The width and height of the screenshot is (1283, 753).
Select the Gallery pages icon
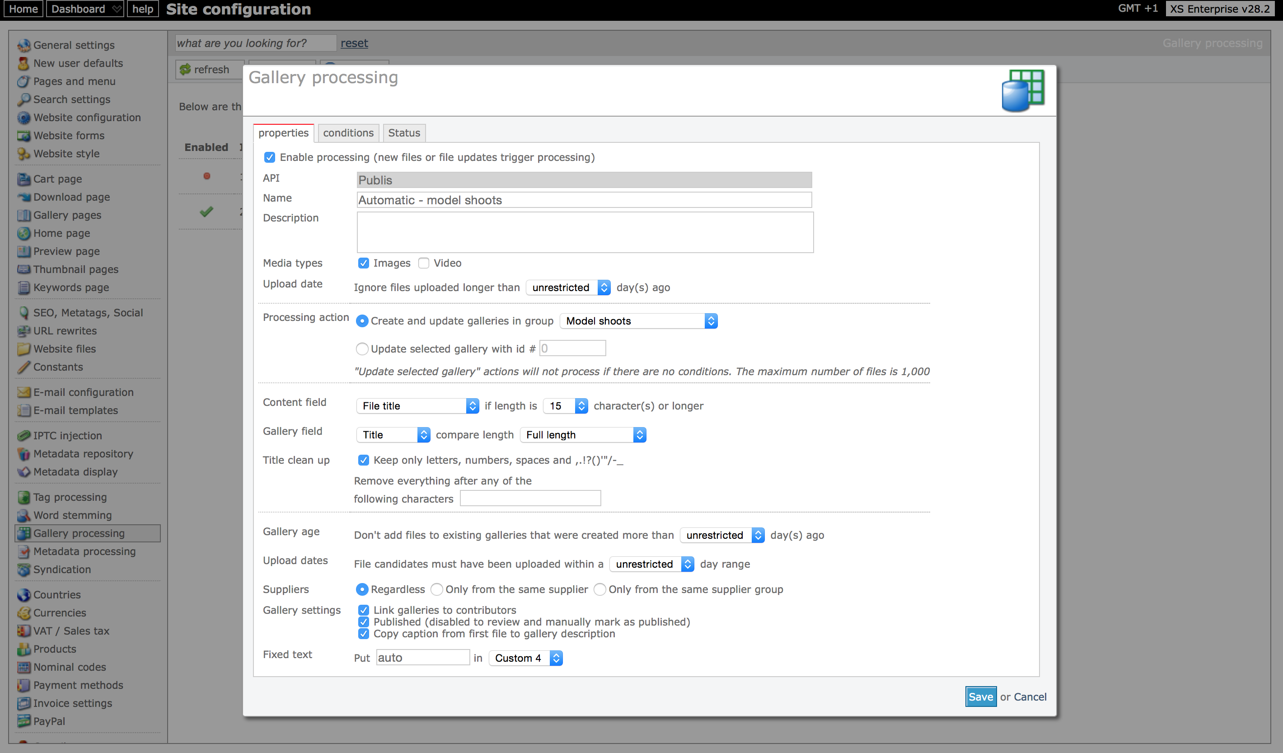(23, 215)
